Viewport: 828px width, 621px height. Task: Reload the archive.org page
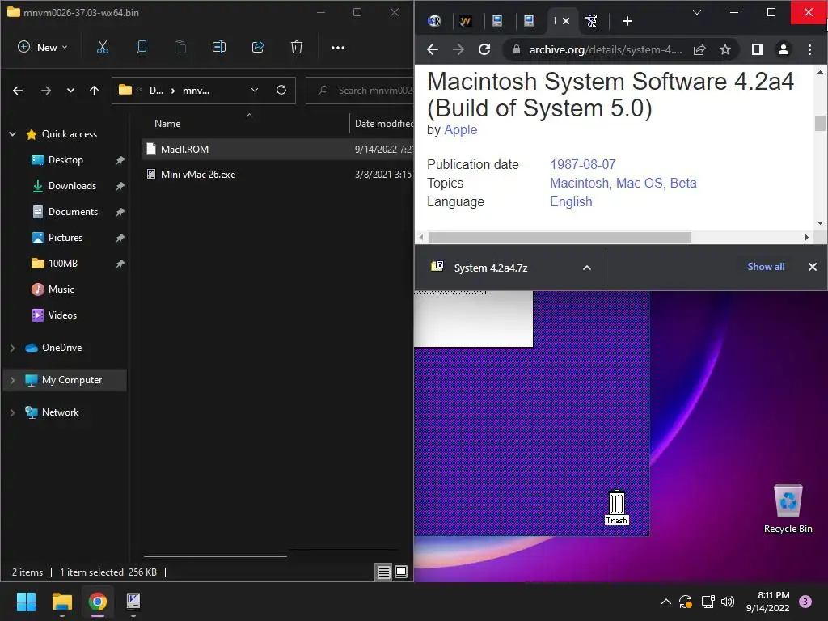coord(484,49)
